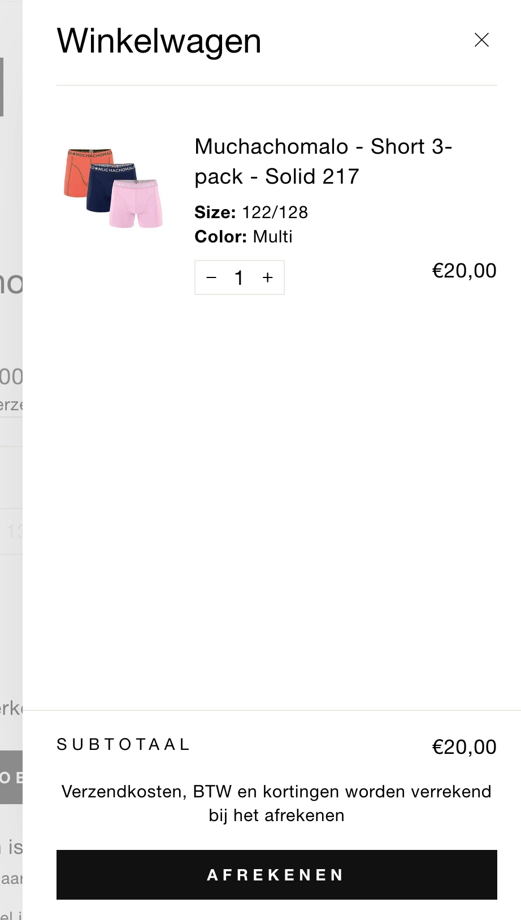Viewport: 521px width, 920px height.
Task: Open the Muchachomalo Short 3-pack title link
Action: pyautogui.click(x=323, y=162)
